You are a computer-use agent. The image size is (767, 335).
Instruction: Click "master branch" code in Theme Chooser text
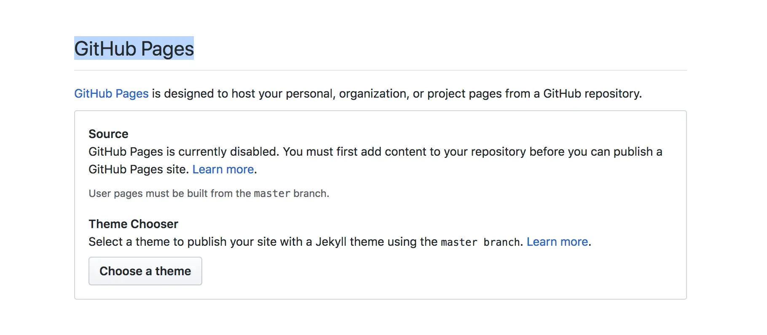(480, 242)
